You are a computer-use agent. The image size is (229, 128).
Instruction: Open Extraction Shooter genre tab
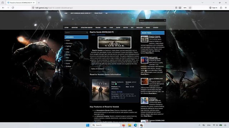coord(87,27)
